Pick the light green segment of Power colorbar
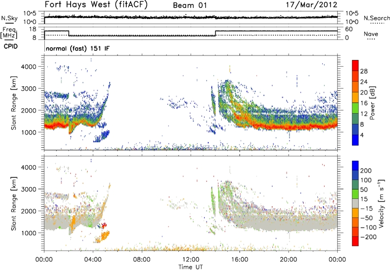 [355, 108]
